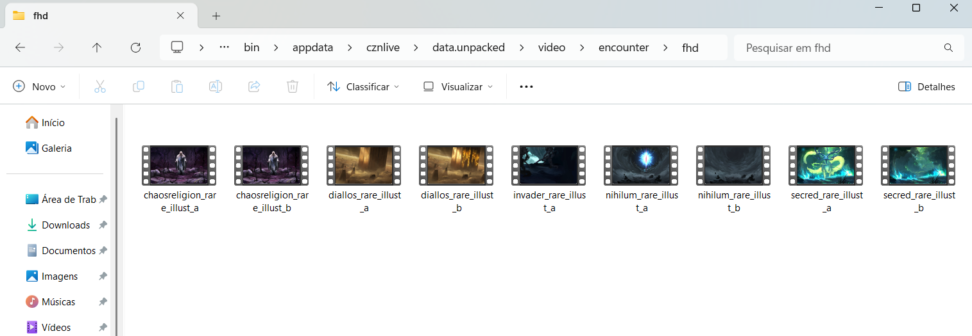Navigate to encounter in address bar
The image size is (972, 336).
pos(624,47)
